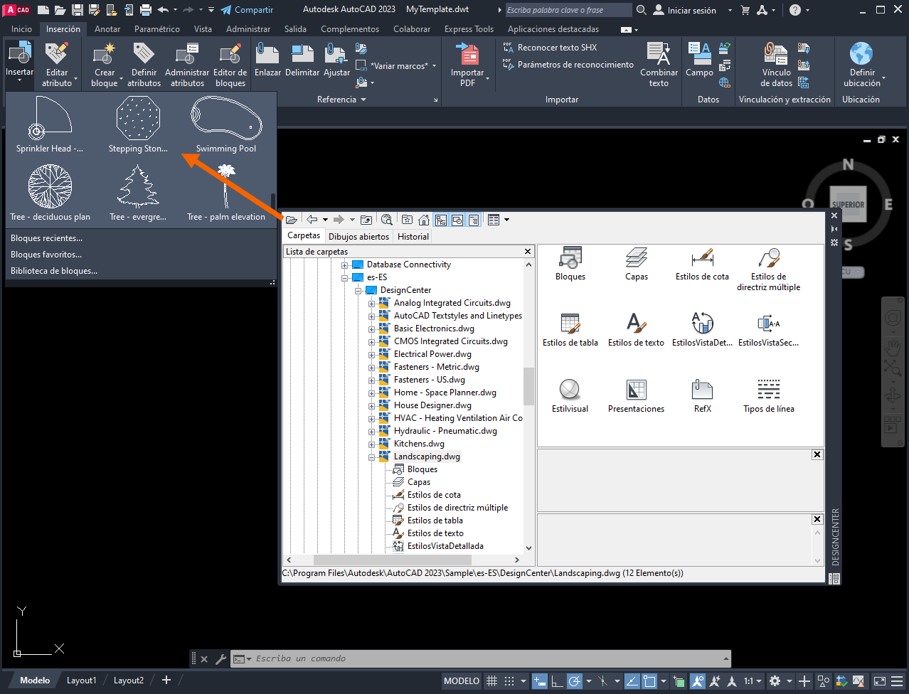Open the Editor de bloques
The image size is (909, 694).
point(230,64)
